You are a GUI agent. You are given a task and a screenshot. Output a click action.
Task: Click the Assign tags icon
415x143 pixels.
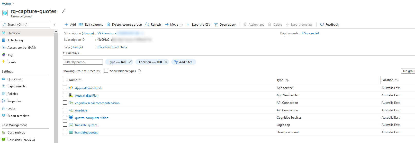(245, 24)
